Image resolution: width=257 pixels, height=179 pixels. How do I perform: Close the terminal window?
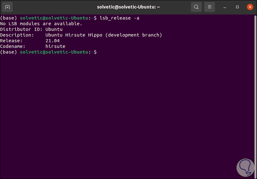click(x=250, y=7)
